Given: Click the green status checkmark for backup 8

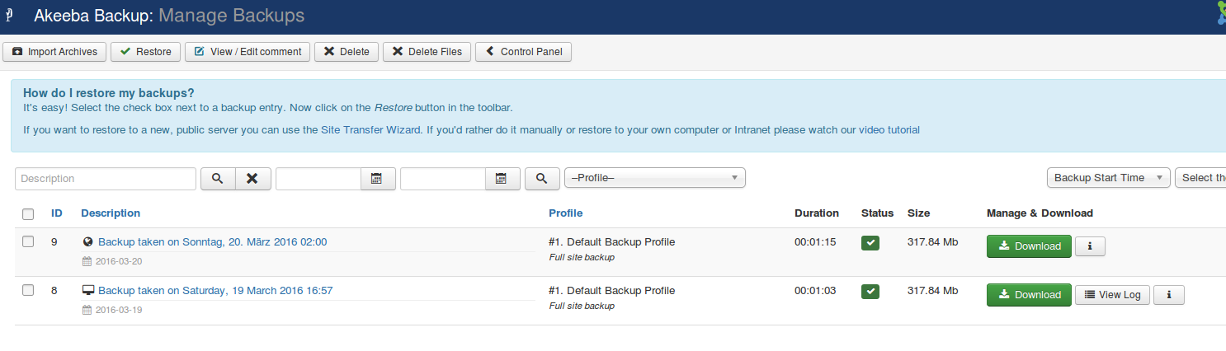Looking at the screenshot, I should (x=870, y=292).
